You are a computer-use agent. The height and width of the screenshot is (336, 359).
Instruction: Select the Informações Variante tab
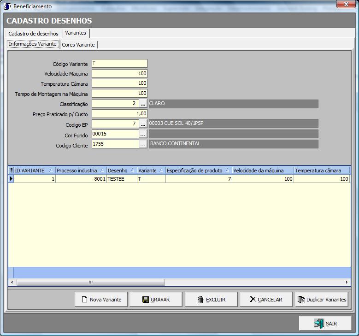pos(33,44)
